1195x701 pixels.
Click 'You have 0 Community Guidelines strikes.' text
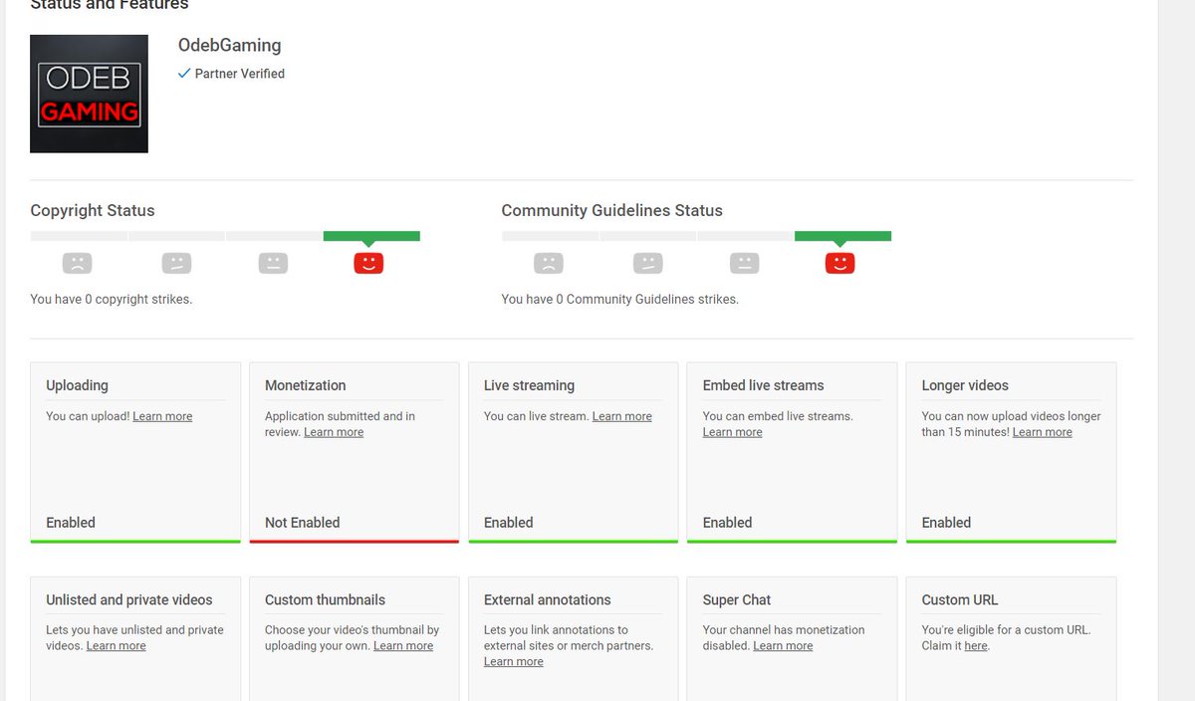[619, 299]
